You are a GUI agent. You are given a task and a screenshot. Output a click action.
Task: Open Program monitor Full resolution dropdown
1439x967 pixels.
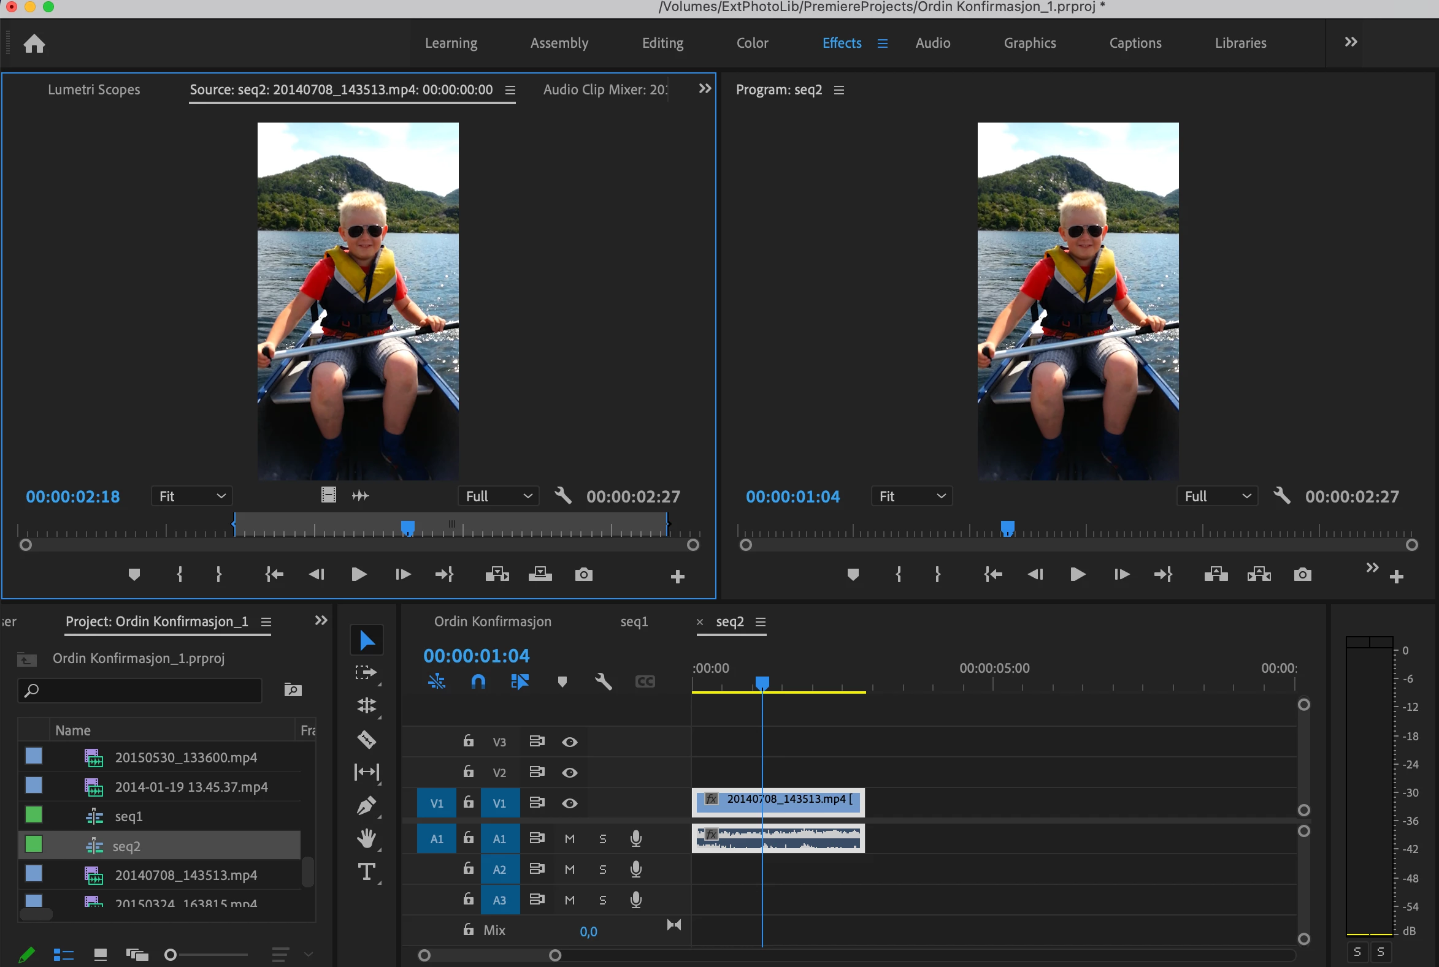tap(1216, 496)
